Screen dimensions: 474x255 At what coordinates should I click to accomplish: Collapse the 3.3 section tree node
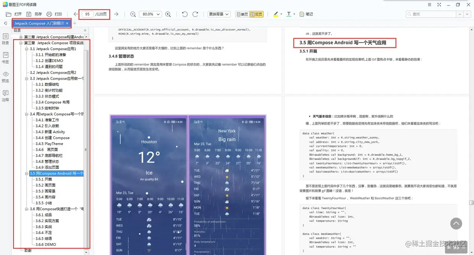[27, 78]
